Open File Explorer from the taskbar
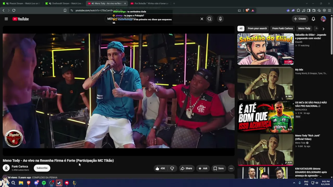 pyautogui.click(x=21, y=183)
